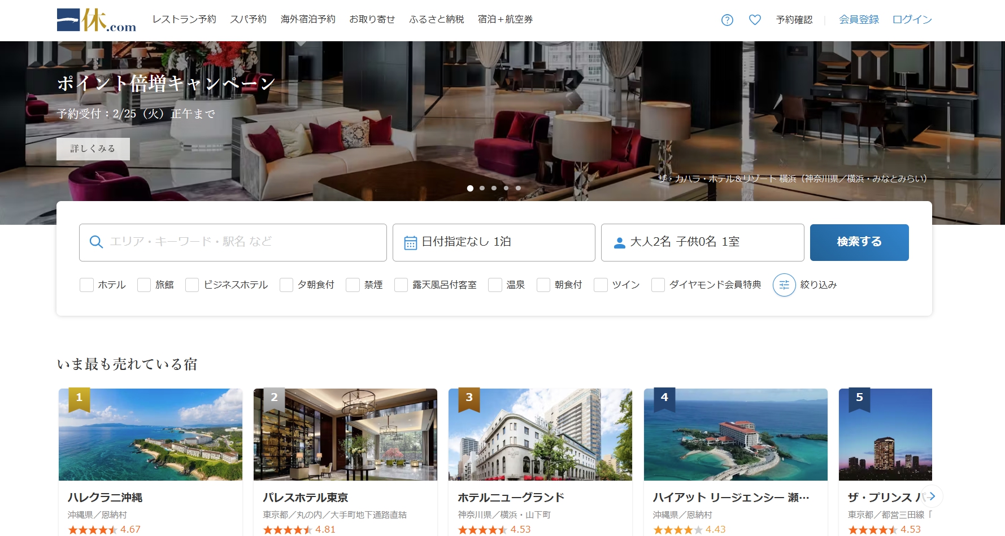1005x536 pixels.
Task: Open the ハイアット リージェンシー photo
Action: pos(736,434)
